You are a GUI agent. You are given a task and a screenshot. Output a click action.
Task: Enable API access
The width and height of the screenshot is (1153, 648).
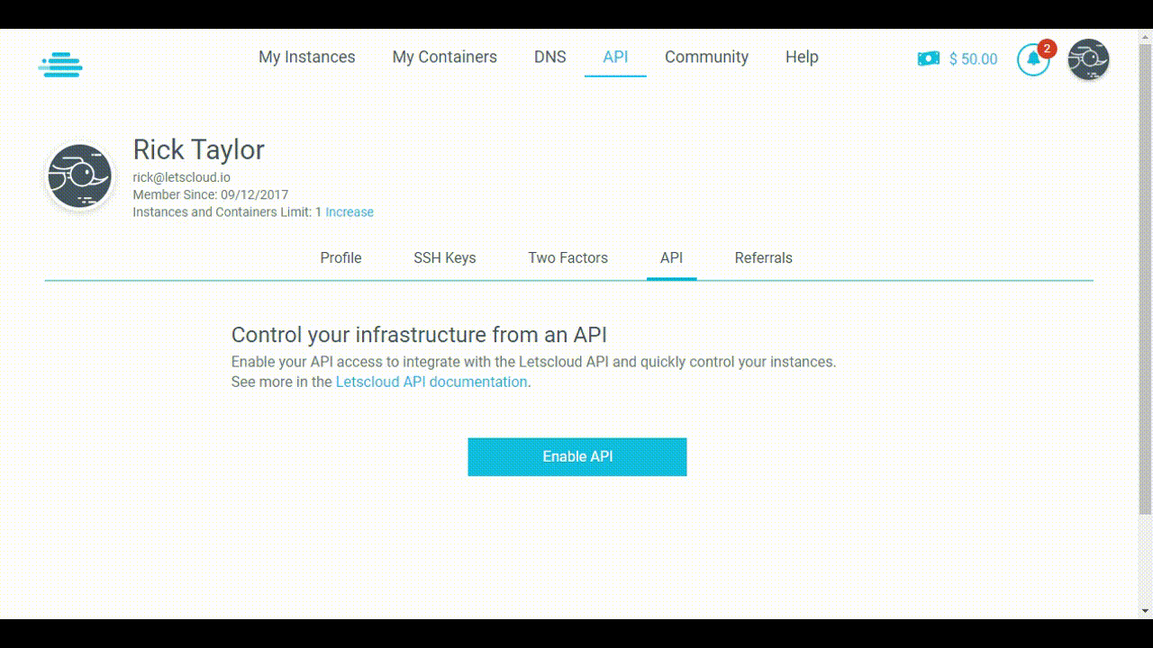[x=576, y=456]
